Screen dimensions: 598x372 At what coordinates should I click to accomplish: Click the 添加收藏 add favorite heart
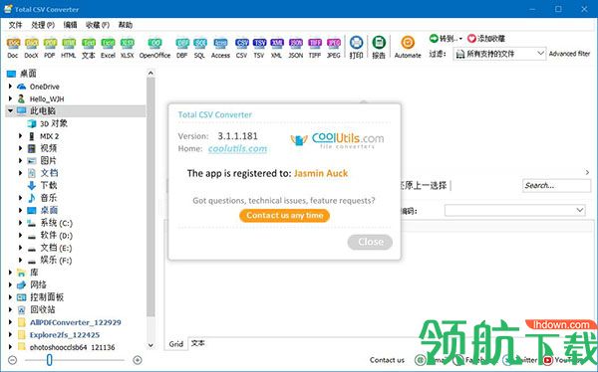click(471, 39)
